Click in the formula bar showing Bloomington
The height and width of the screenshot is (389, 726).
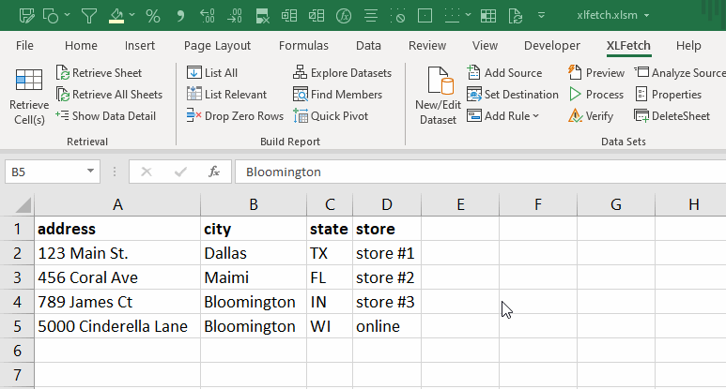coord(470,172)
